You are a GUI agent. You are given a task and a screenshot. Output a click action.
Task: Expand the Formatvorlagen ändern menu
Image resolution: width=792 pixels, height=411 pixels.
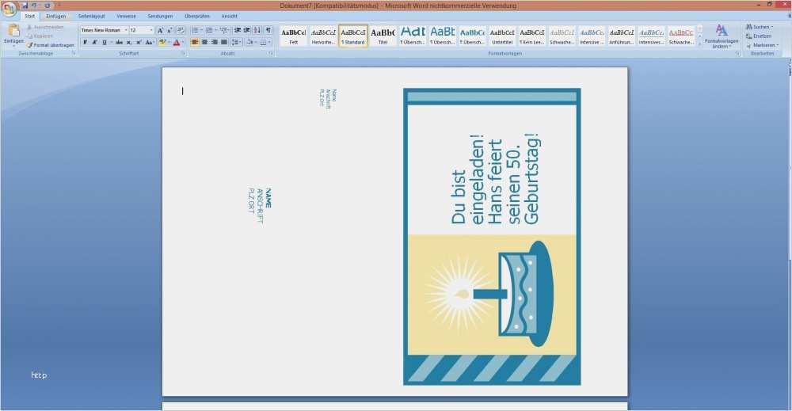(x=721, y=36)
